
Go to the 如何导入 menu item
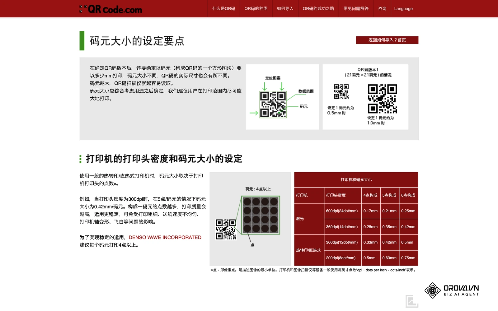coord(285,8)
